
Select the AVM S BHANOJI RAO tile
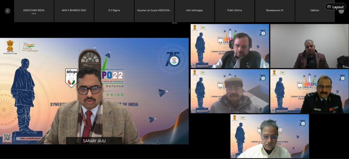74,11
